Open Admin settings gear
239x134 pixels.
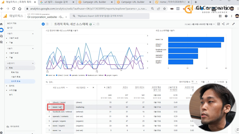point(1,133)
